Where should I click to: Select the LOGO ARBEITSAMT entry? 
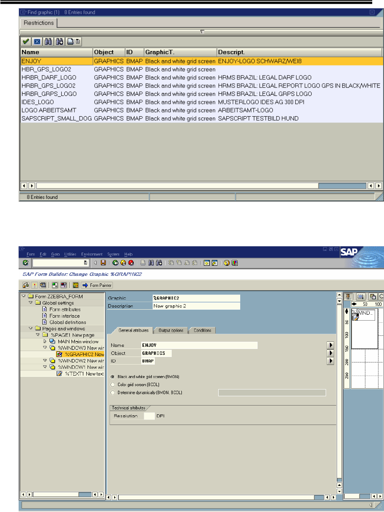202,110
